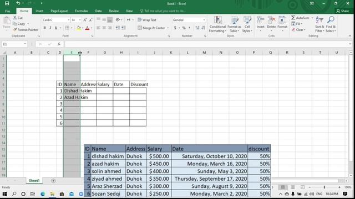Toggle Bottom Align vertical alignment

tap(110, 20)
